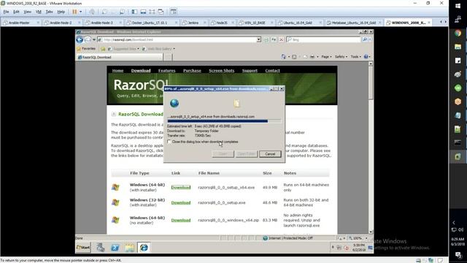Click VMware take snapshot icon
Viewport: 467px width, 263px height.
104,12
